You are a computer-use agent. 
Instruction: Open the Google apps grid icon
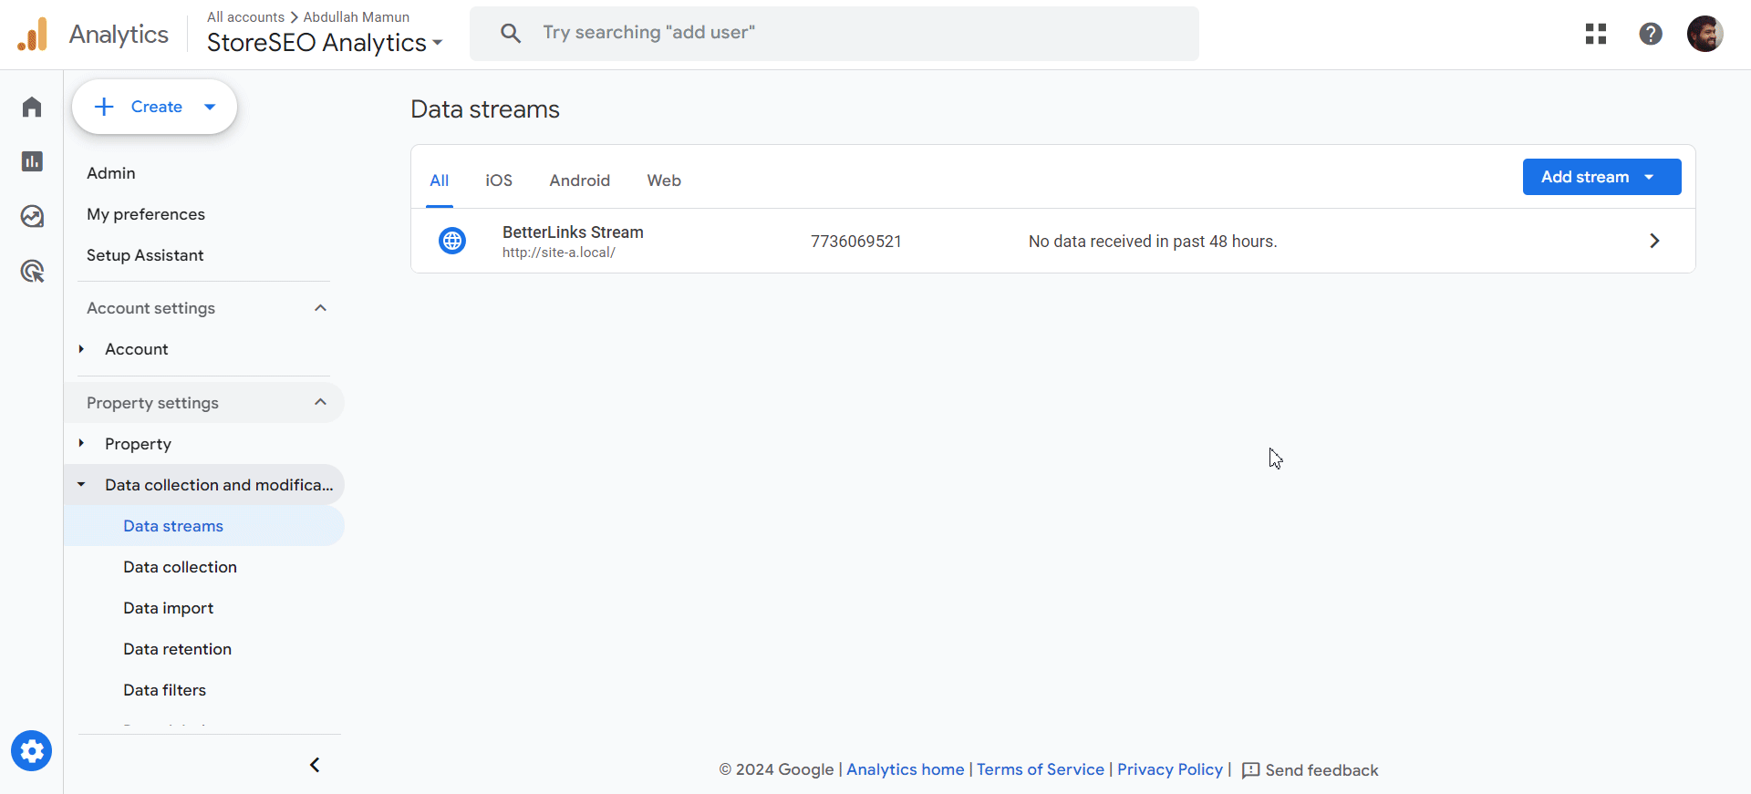click(1596, 34)
